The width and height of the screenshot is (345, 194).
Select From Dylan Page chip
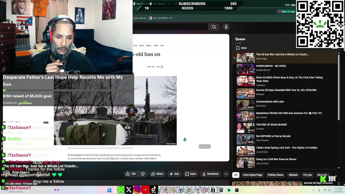(x=253, y=175)
